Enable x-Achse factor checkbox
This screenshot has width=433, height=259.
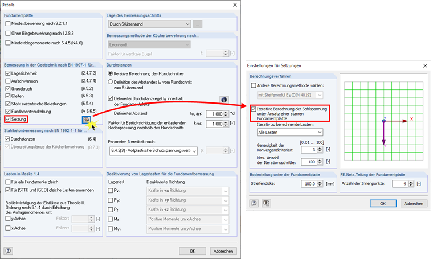tap(8, 228)
